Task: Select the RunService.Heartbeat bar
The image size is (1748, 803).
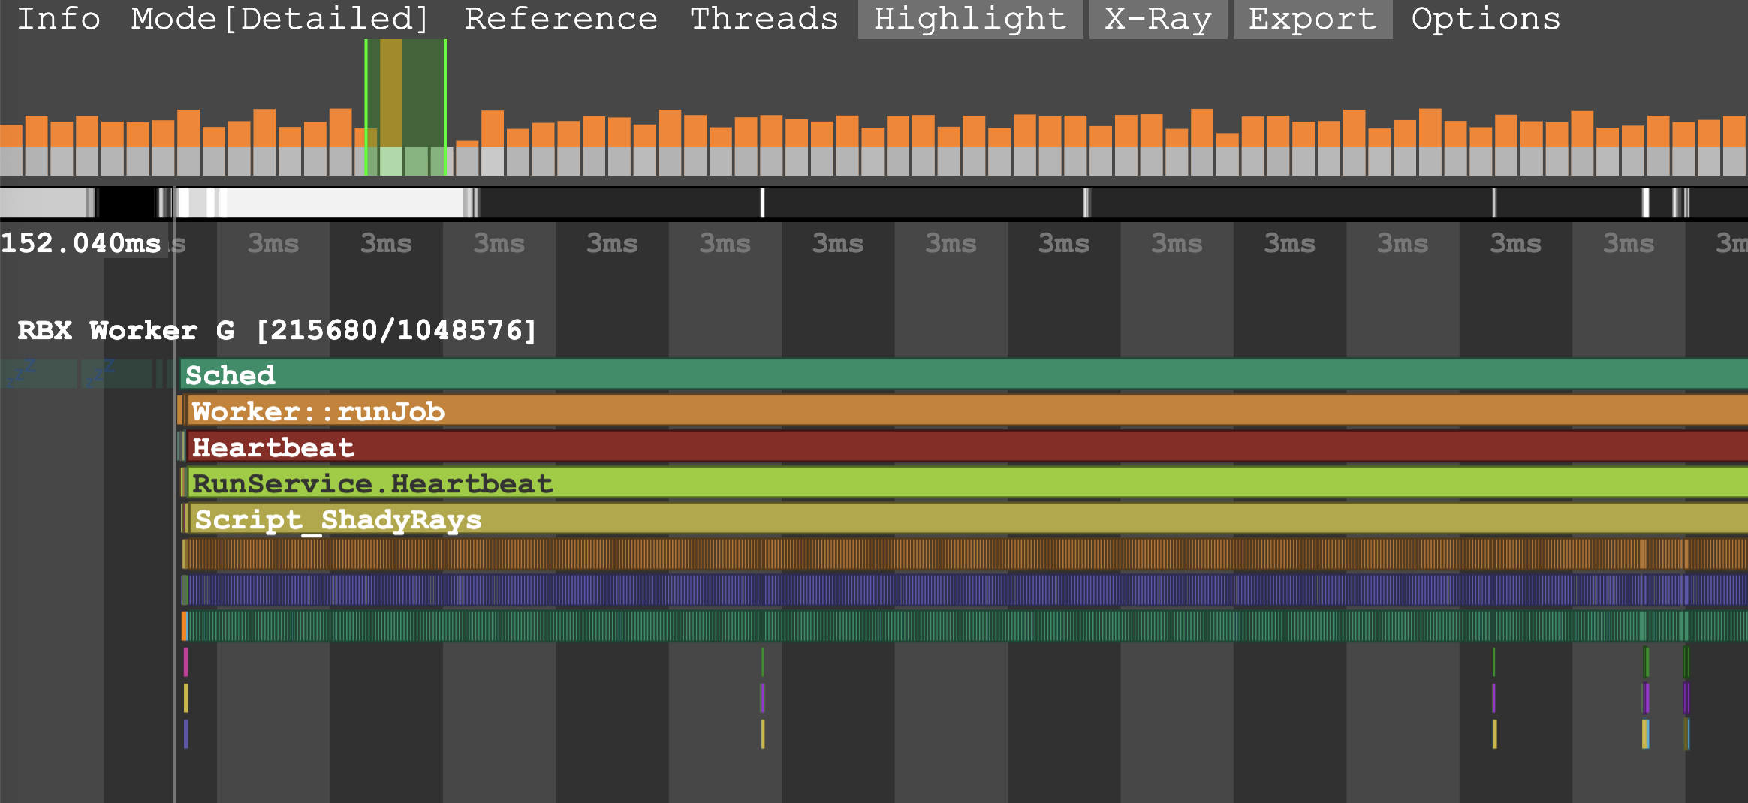Action: click(x=901, y=483)
